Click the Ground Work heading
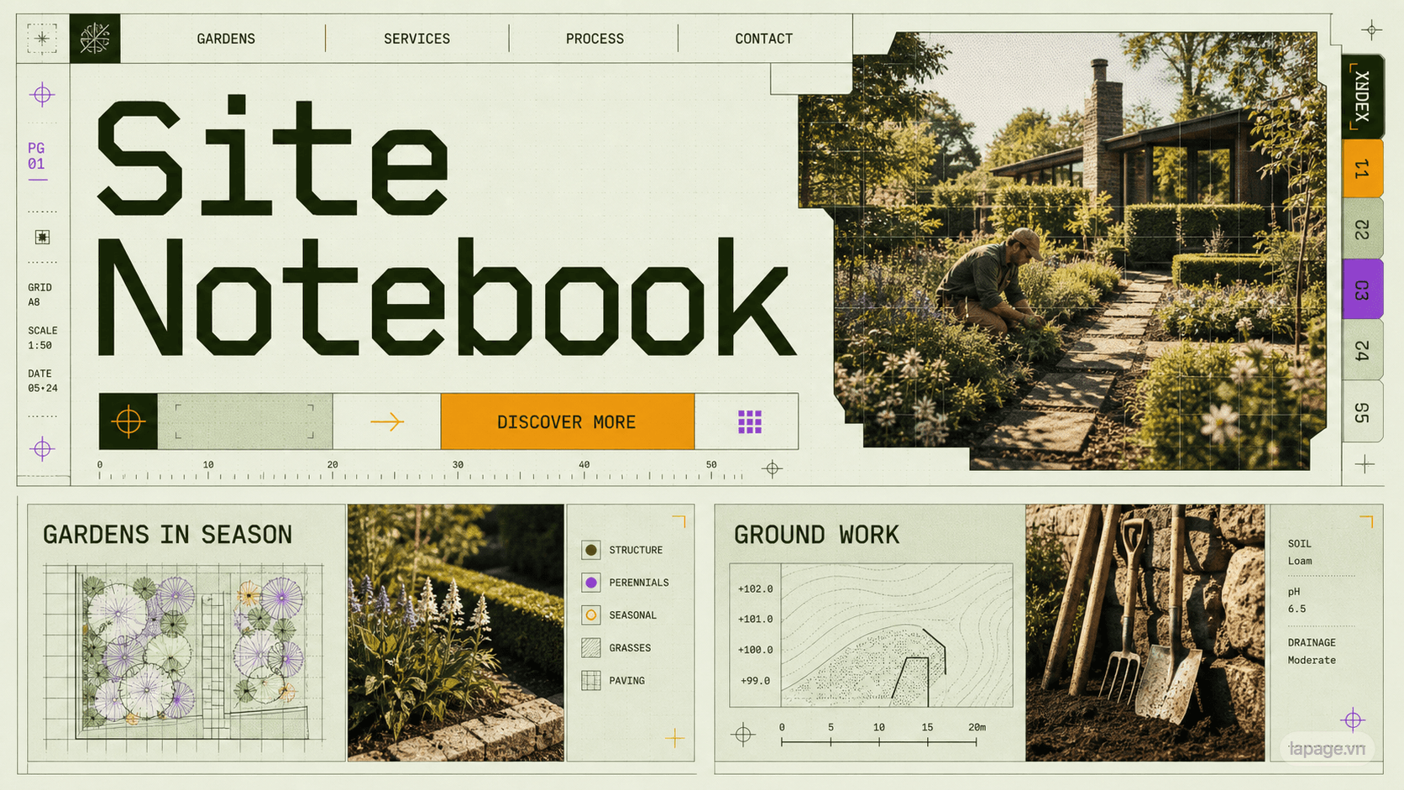 (x=816, y=535)
